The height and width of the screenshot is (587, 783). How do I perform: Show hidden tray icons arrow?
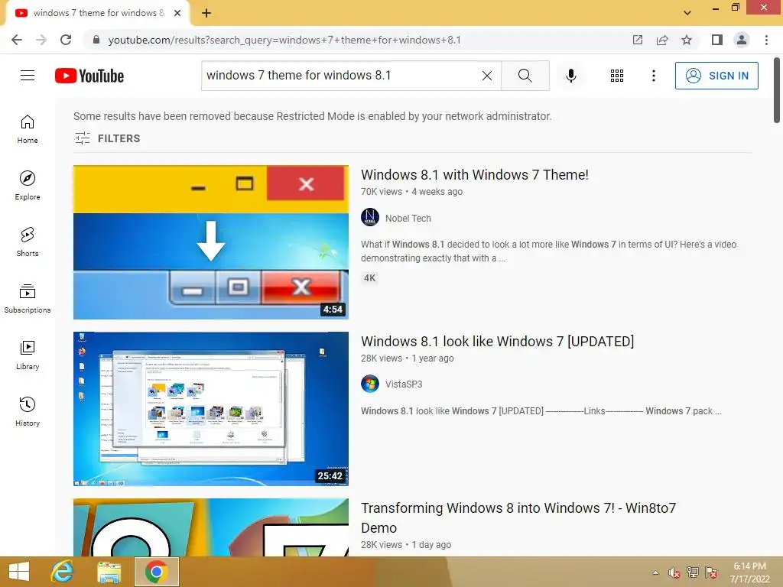(655, 572)
